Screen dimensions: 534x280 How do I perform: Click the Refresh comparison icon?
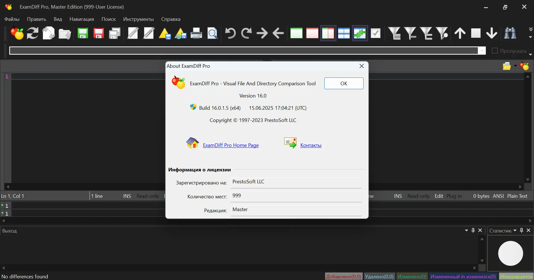[x=32, y=33]
